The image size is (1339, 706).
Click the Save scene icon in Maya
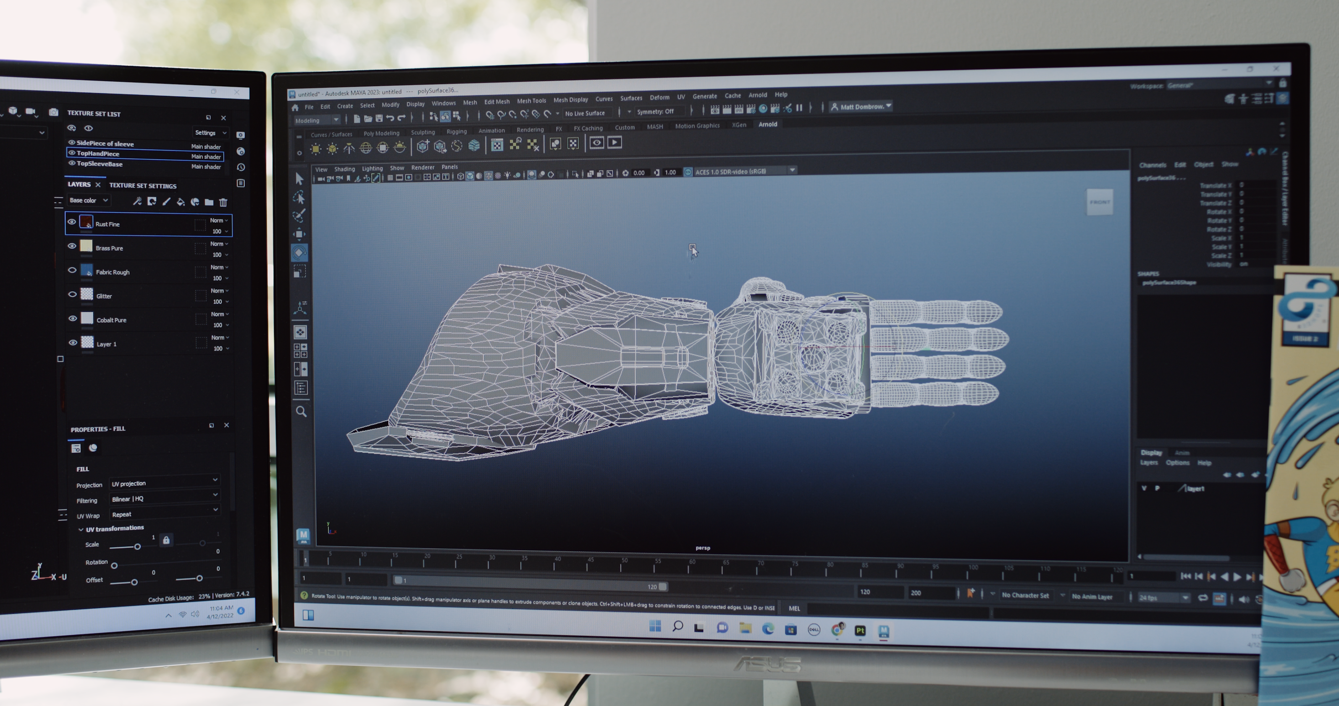(x=379, y=119)
